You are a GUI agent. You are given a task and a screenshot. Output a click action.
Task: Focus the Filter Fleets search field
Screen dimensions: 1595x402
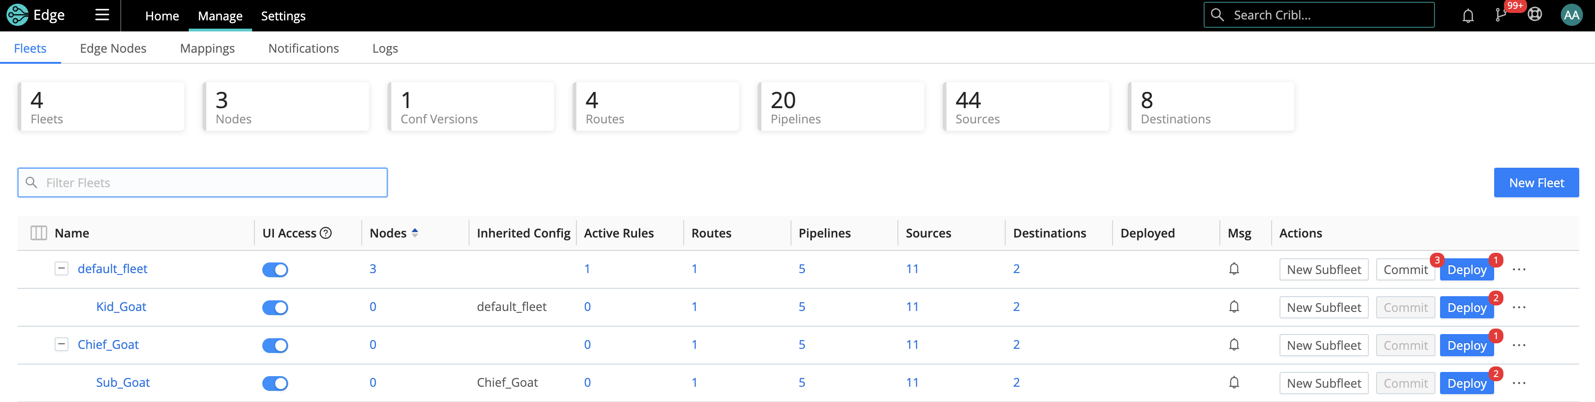(x=210, y=183)
